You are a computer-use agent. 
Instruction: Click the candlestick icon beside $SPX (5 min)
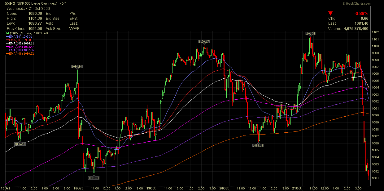[x=8, y=33]
